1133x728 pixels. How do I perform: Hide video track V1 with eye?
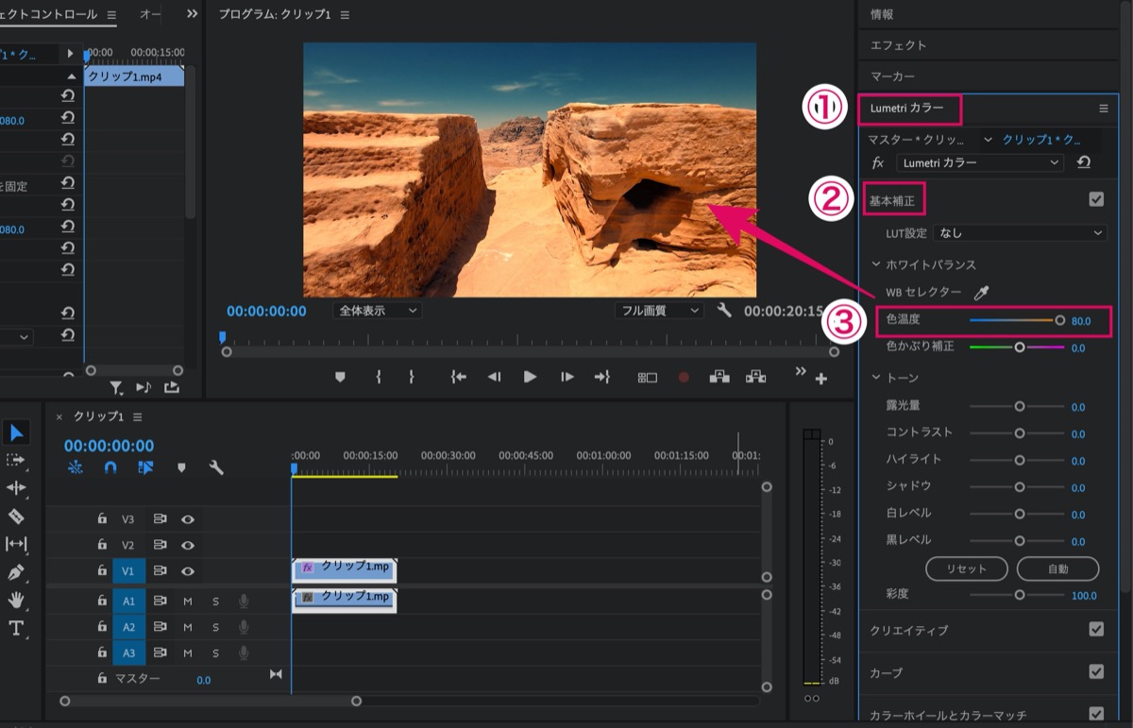(x=188, y=570)
